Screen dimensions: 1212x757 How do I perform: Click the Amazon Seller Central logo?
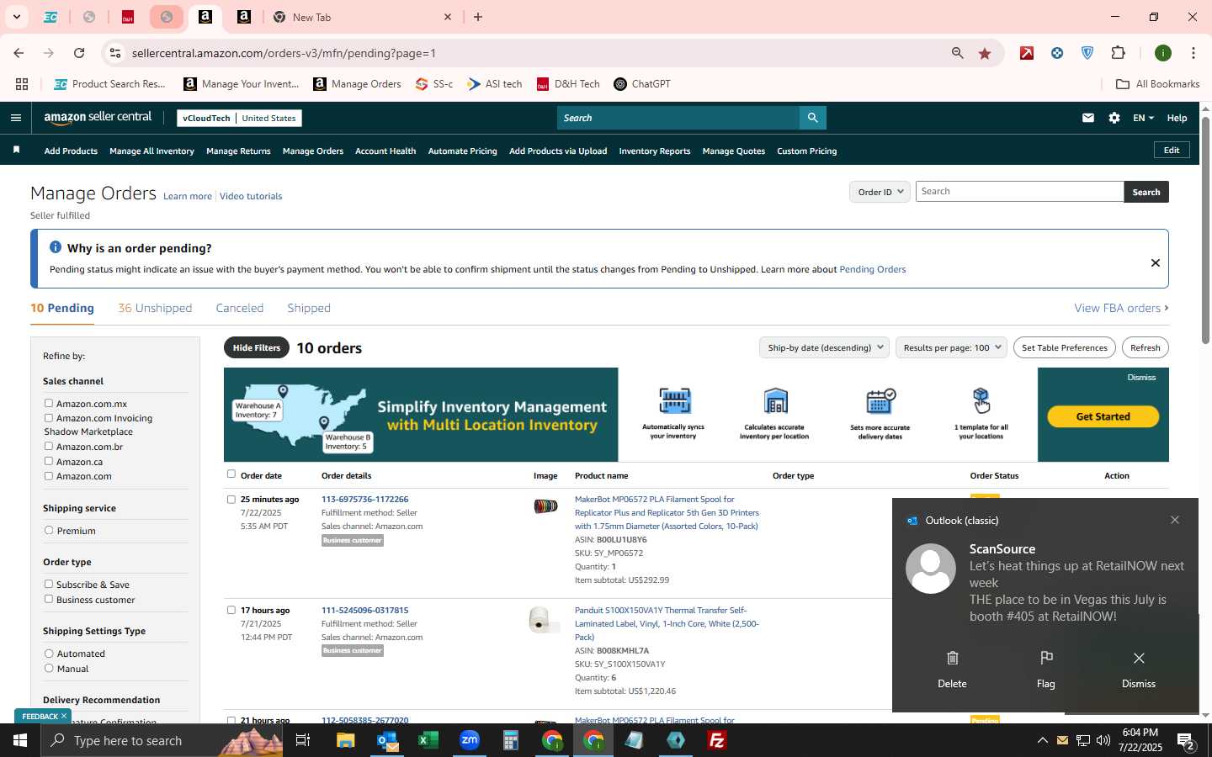click(x=98, y=118)
